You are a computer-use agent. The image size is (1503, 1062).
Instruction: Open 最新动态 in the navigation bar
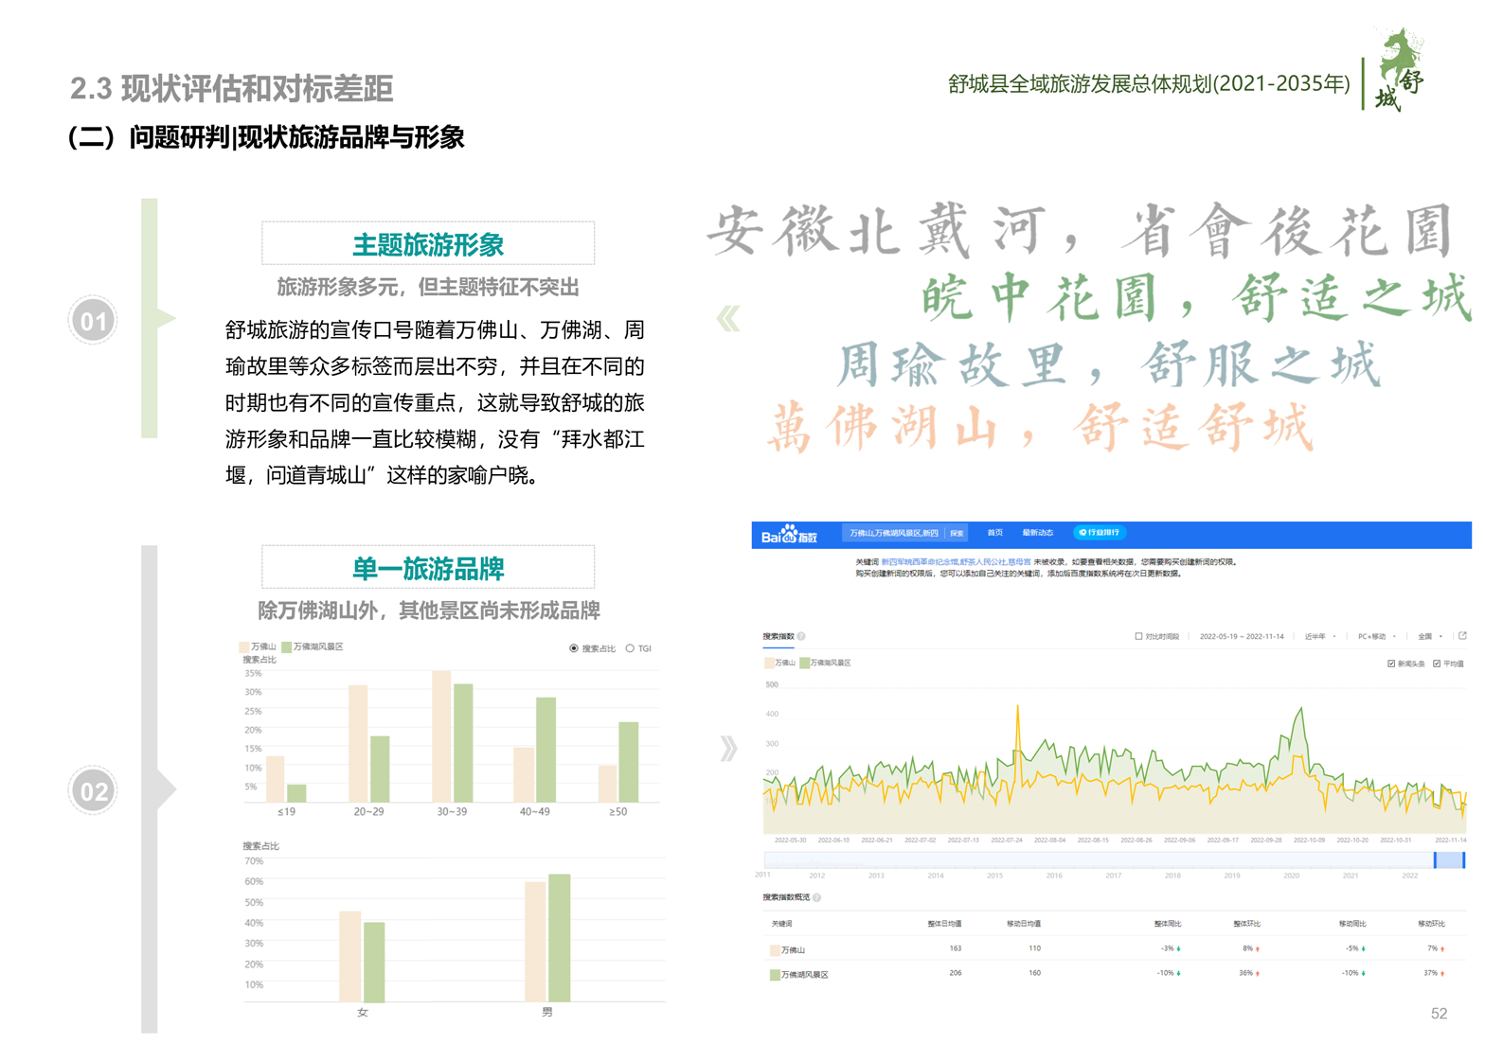(1037, 533)
